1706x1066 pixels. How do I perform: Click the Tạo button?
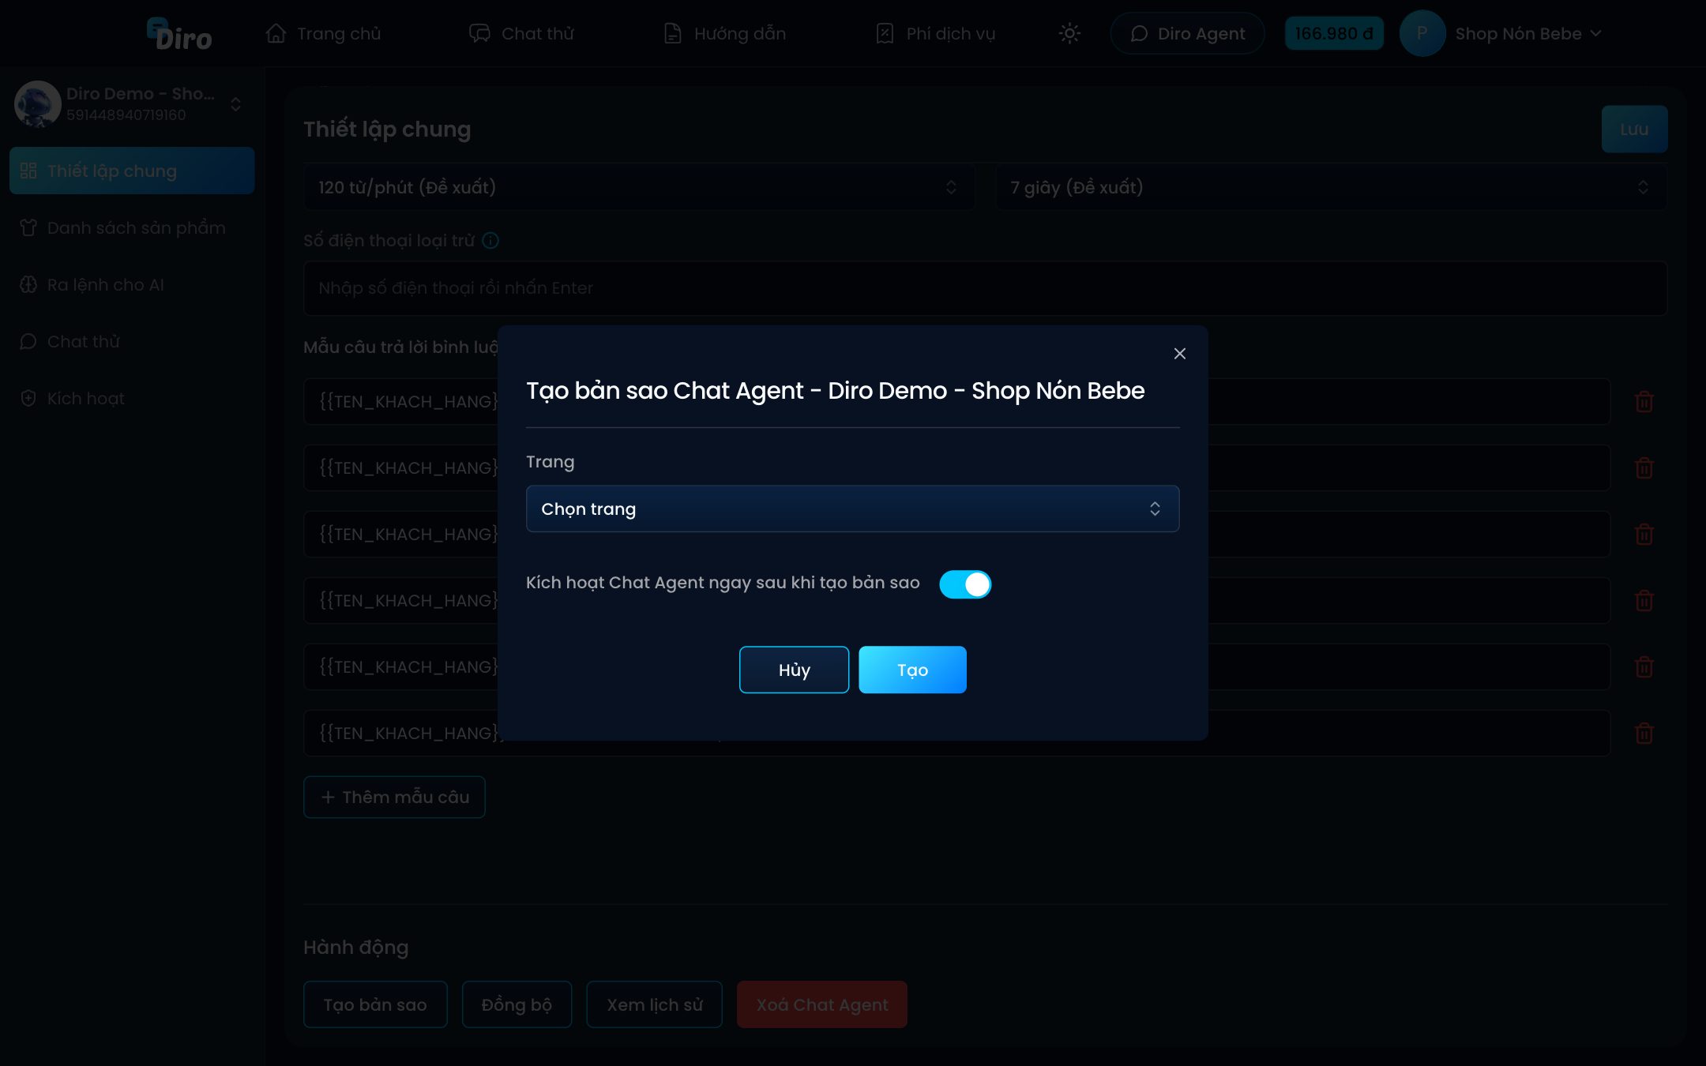pos(912,670)
